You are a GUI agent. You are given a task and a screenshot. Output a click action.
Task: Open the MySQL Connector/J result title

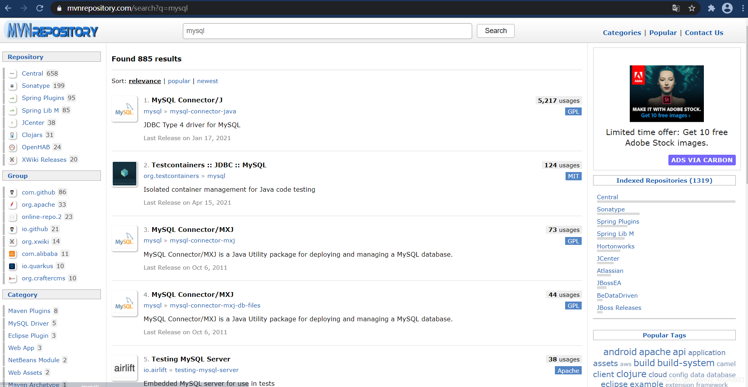(187, 100)
